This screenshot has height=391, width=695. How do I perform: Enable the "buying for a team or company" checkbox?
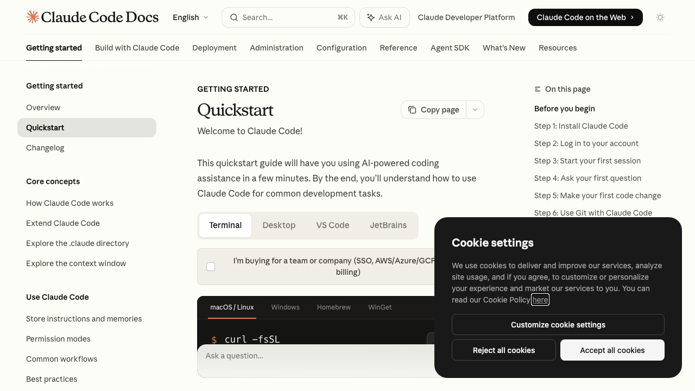[211, 267]
